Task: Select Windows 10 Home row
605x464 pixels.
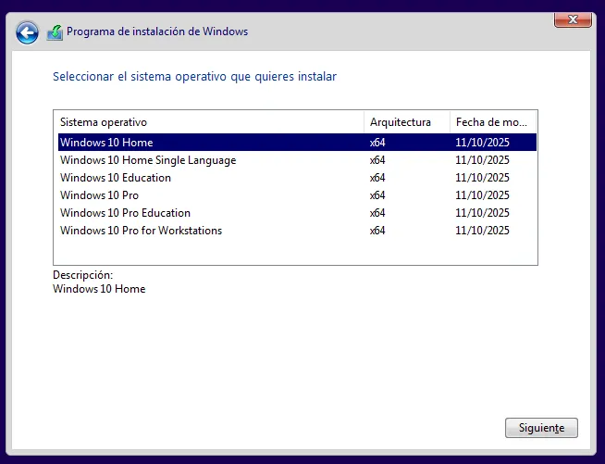Action: [297, 143]
